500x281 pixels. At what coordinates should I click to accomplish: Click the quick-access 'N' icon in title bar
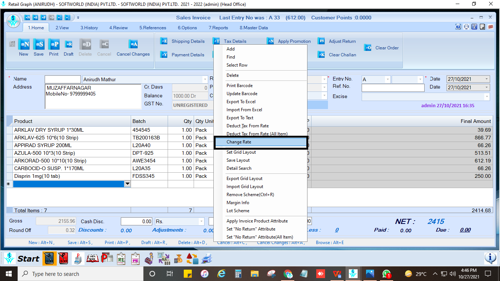(x=27, y=17)
